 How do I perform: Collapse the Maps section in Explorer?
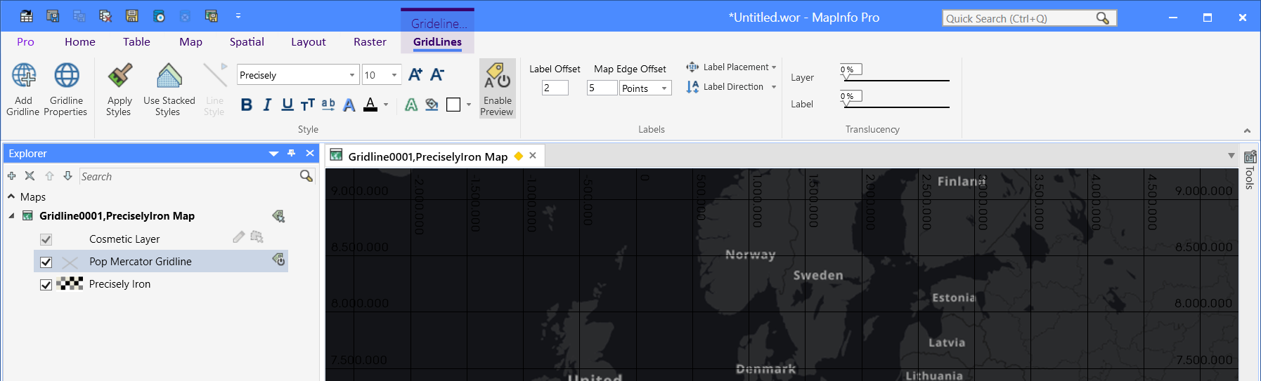(x=11, y=196)
